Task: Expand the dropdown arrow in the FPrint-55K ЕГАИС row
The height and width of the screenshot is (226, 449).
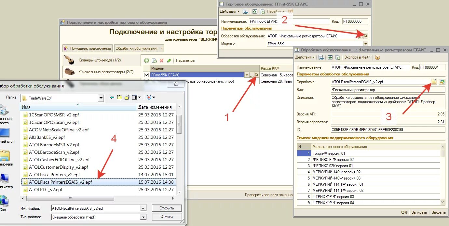Action: click(247, 75)
